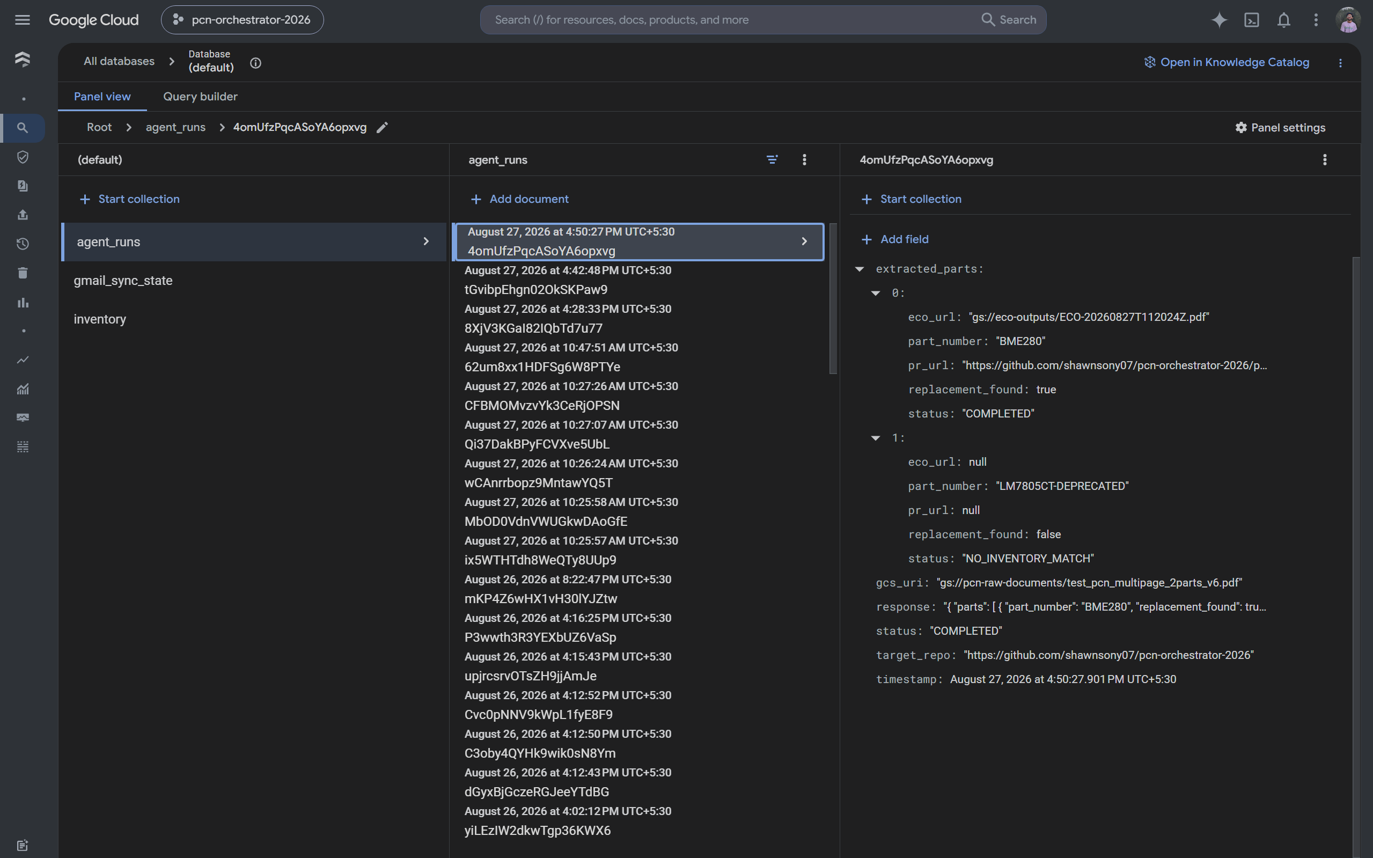The image size is (1373, 858).
Task: Open agent_runs collection three-dot menu
Action: pyautogui.click(x=804, y=160)
